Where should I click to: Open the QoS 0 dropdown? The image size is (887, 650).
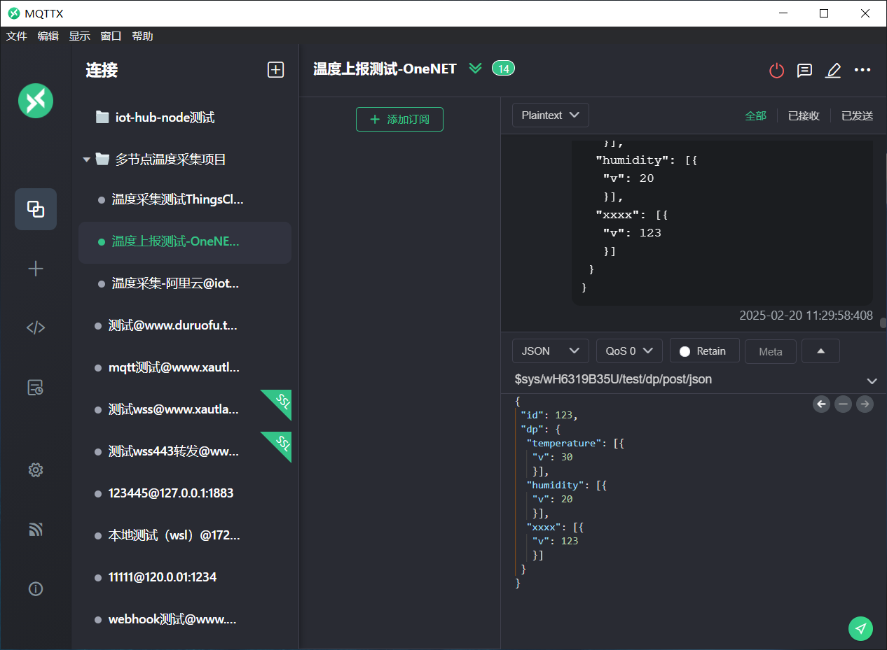pos(628,351)
